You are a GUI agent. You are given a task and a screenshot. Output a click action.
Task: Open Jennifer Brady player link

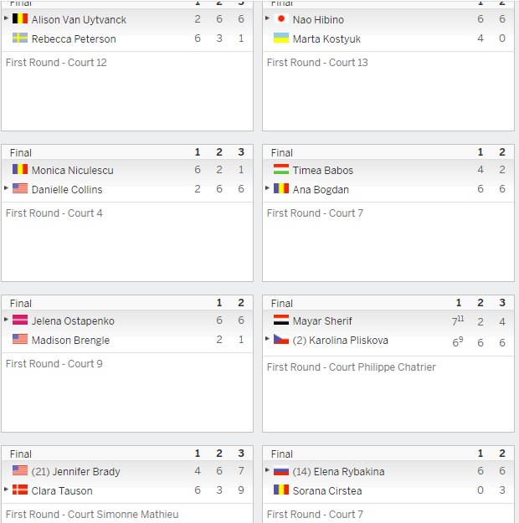(76, 472)
